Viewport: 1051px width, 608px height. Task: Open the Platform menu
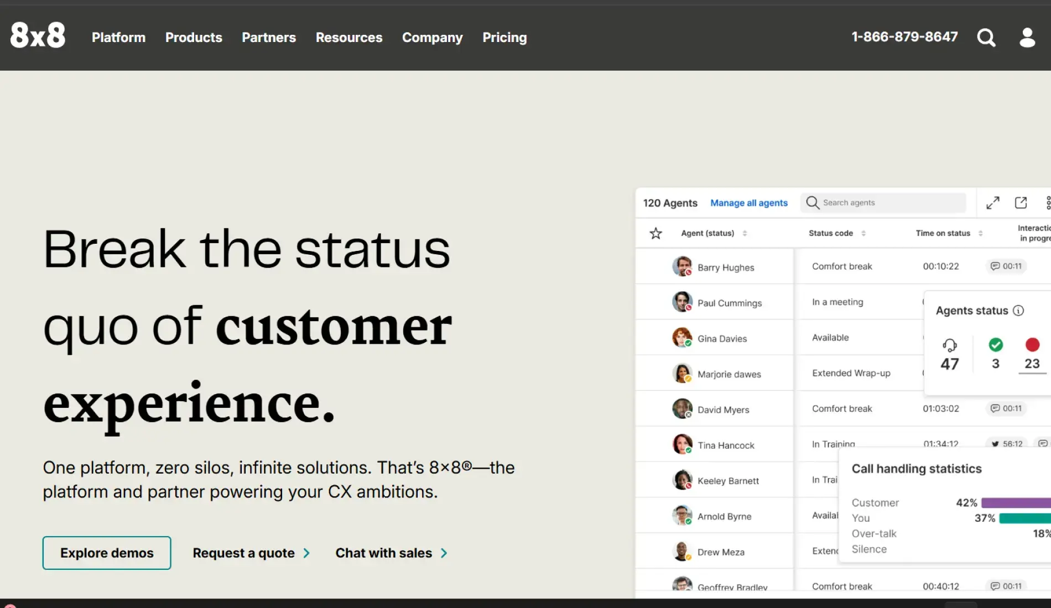click(118, 38)
